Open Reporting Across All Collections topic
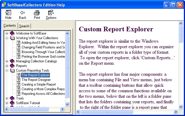The height and width of the screenshot is (116, 185). click(x=43, y=94)
